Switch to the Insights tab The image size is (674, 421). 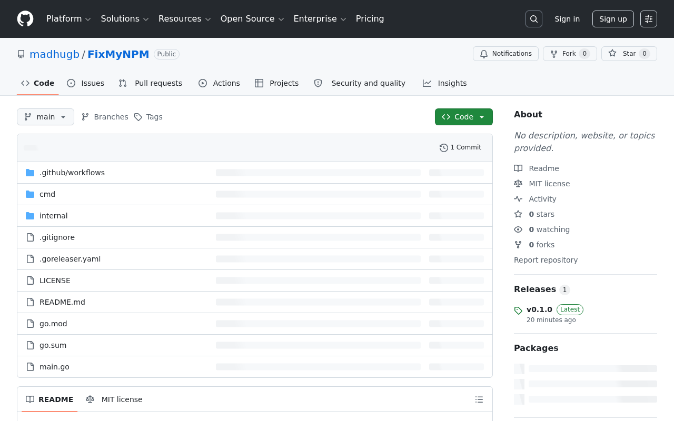tap(445, 83)
